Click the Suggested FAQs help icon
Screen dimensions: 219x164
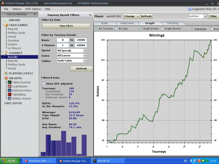[x=190, y=9]
